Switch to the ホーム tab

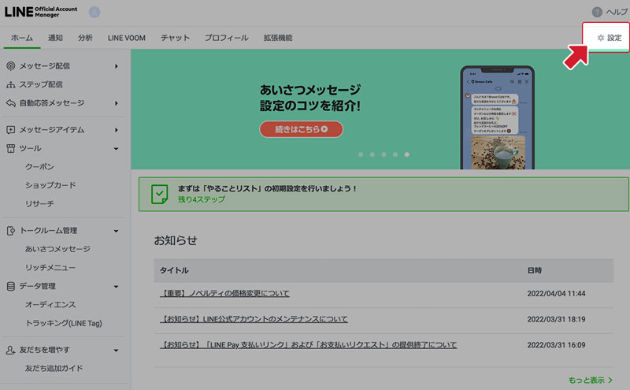pyautogui.click(x=22, y=38)
